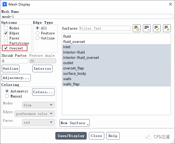
Task: Open the Colors... settings button
Action: coord(43,92)
